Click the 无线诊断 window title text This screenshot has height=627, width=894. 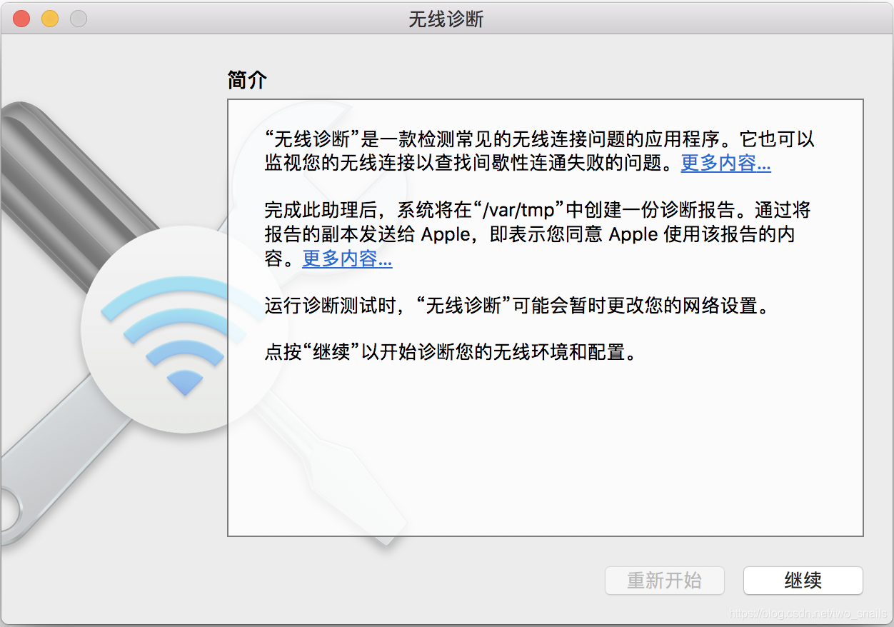446,19
